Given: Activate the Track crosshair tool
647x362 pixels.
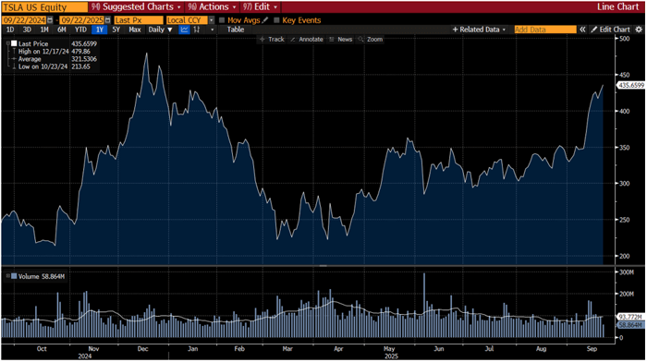Looking at the screenshot, I should (272, 39).
